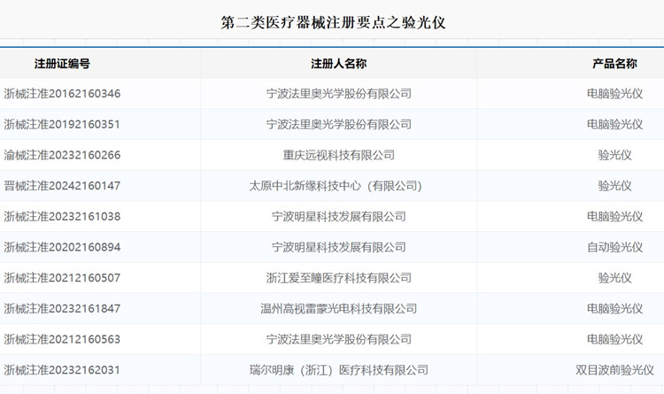The width and height of the screenshot is (664, 394).
Task: Select registration number 晋械注准20242160147
Action: tap(62, 186)
